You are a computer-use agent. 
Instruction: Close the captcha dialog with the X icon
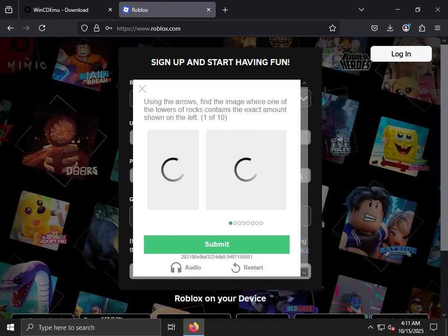click(142, 89)
